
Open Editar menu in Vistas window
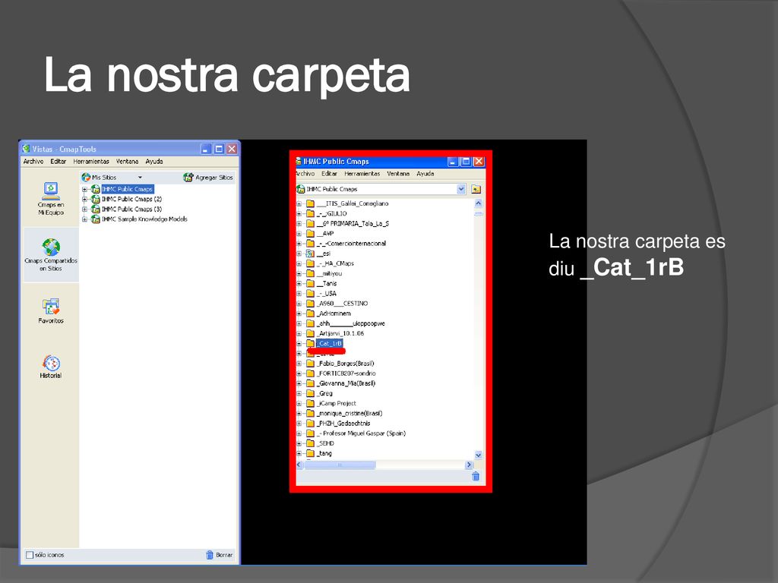pos(58,161)
